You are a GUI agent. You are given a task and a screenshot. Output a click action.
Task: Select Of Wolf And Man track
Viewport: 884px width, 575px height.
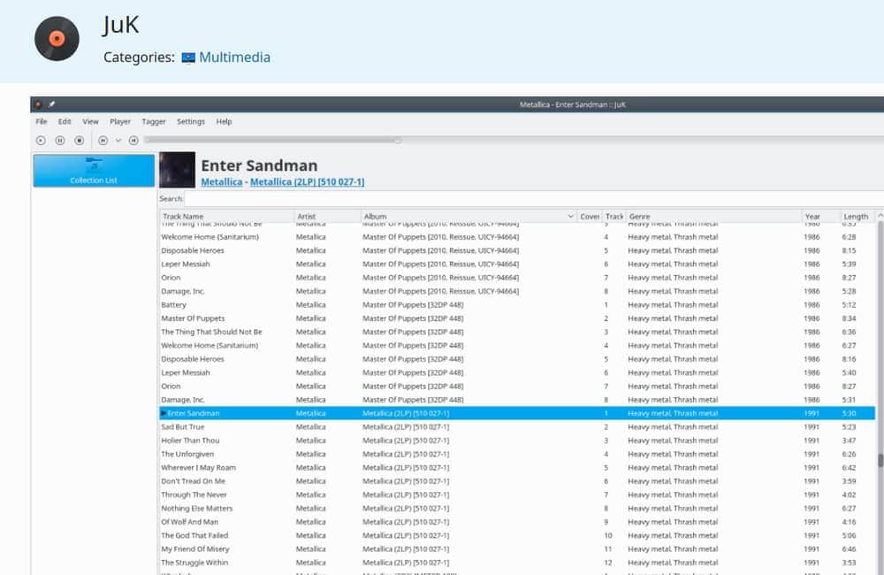pyautogui.click(x=517, y=522)
